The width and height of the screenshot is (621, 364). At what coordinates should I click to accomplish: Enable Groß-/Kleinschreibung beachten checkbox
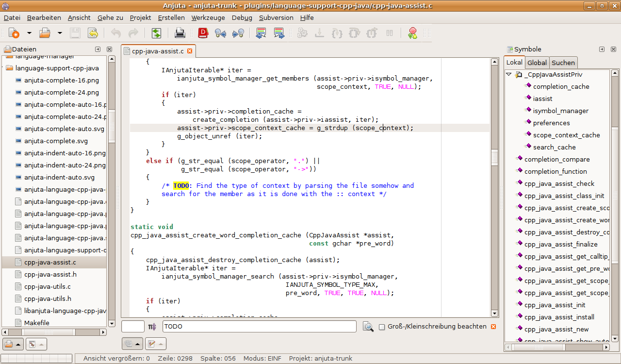click(x=382, y=327)
